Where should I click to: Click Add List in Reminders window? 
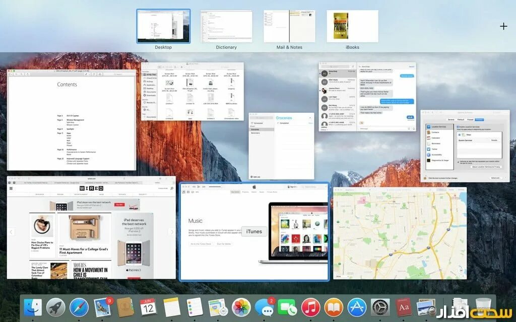coord(255,177)
